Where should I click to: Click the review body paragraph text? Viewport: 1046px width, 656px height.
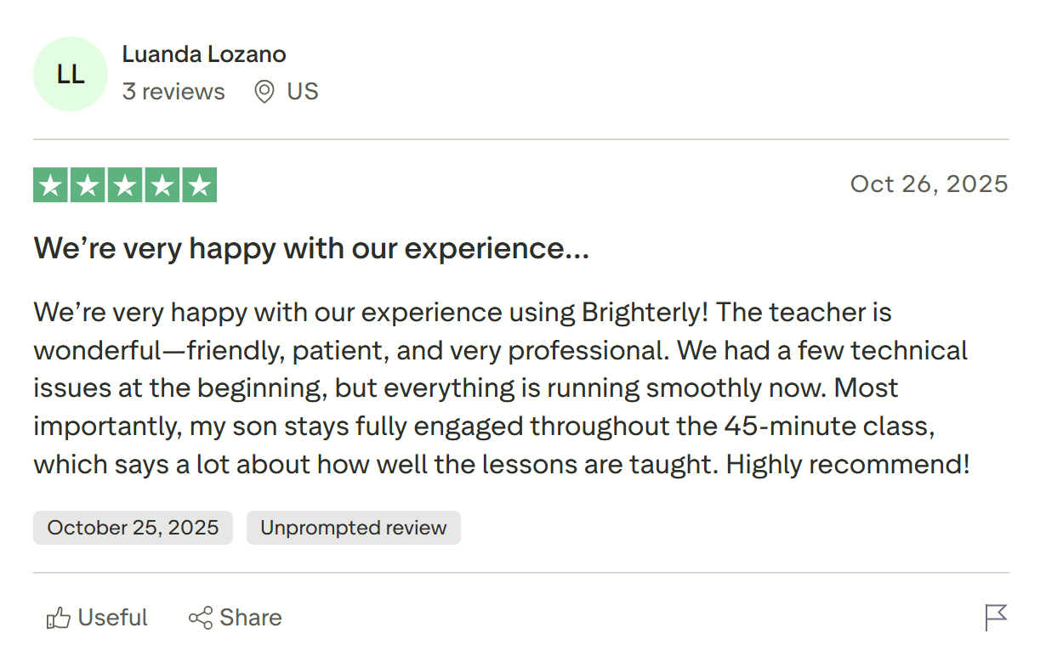click(x=502, y=388)
